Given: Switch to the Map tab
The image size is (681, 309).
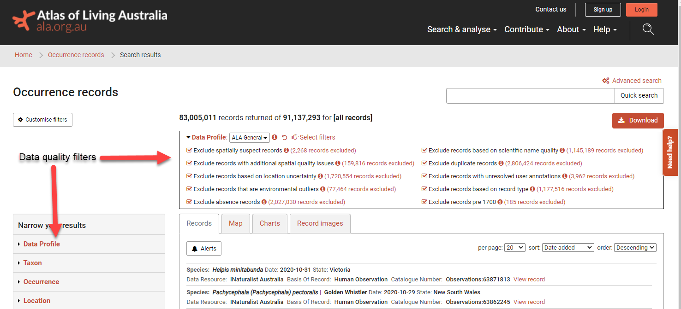Looking at the screenshot, I should click(235, 223).
